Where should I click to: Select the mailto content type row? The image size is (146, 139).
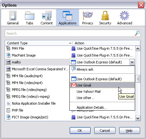[x=37, y=62]
